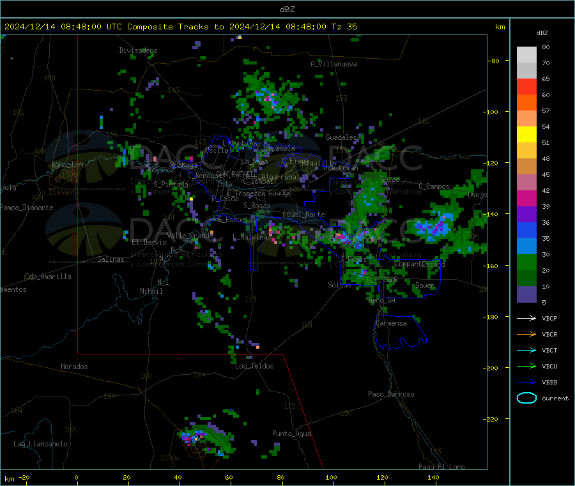
Task: Click the Punta_Agua place label
Action: coord(291,434)
